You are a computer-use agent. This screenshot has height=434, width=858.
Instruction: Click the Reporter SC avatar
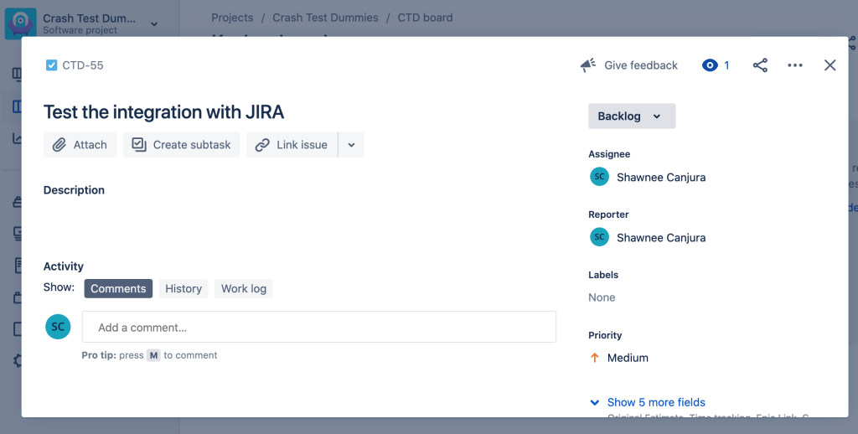click(x=599, y=237)
